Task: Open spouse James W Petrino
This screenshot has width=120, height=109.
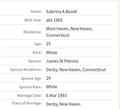Action: click(x=62, y=61)
